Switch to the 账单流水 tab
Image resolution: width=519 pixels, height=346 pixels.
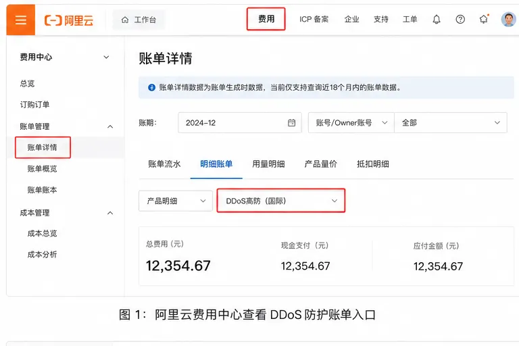[164, 164]
